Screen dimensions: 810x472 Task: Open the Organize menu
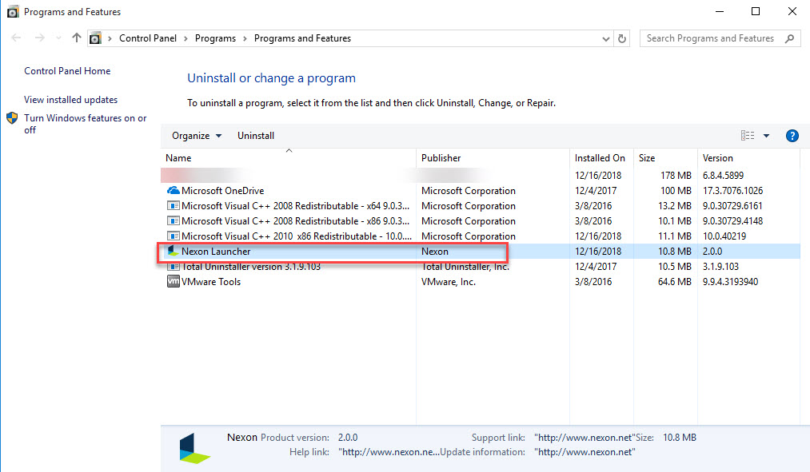tap(196, 136)
